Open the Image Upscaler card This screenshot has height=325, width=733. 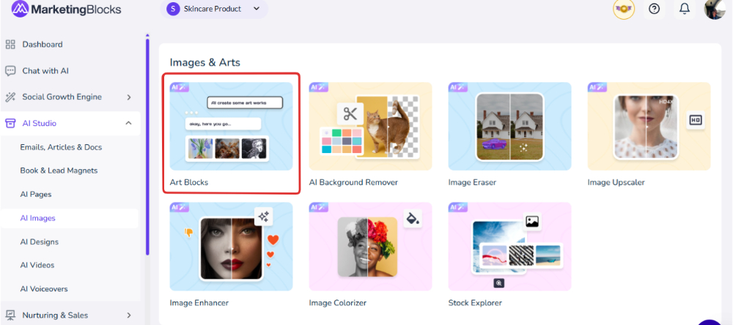tap(649, 128)
